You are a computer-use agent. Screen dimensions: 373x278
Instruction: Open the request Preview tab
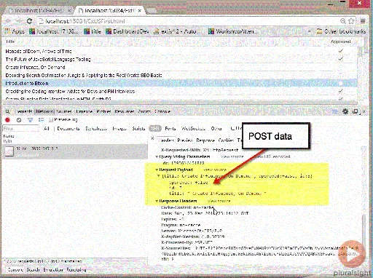[x=185, y=140]
